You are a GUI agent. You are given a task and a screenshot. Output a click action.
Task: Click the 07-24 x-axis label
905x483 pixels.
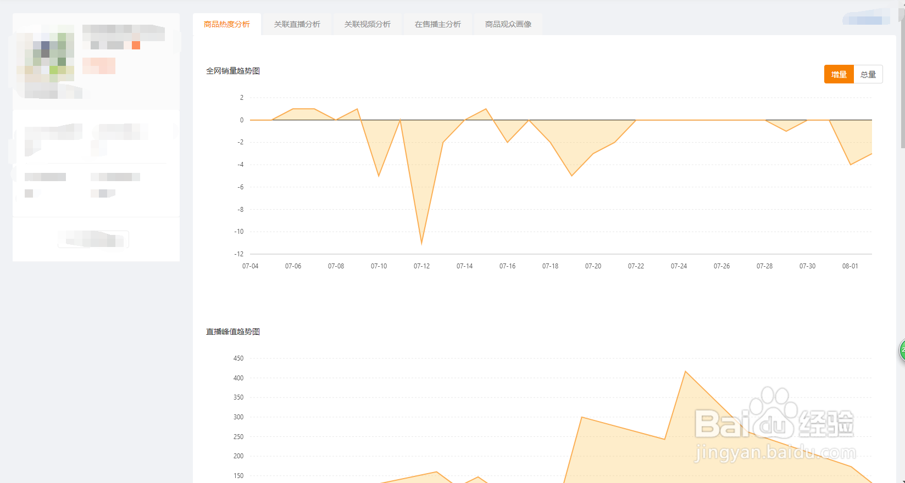tap(679, 266)
